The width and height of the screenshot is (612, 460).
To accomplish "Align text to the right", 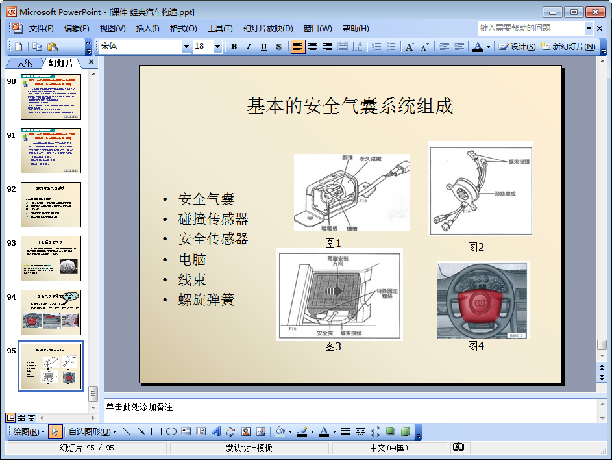I will pos(328,47).
